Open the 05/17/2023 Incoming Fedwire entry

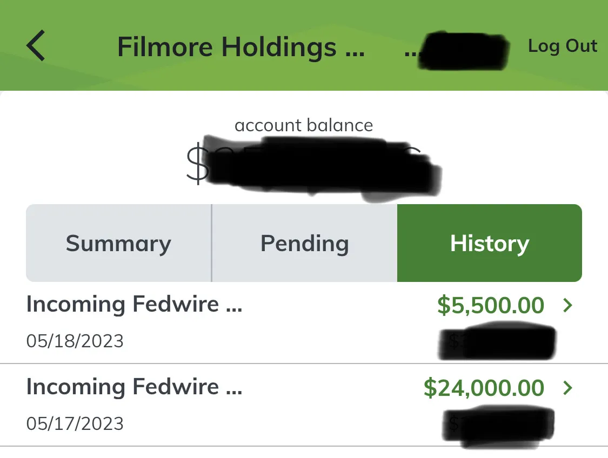coord(134,387)
